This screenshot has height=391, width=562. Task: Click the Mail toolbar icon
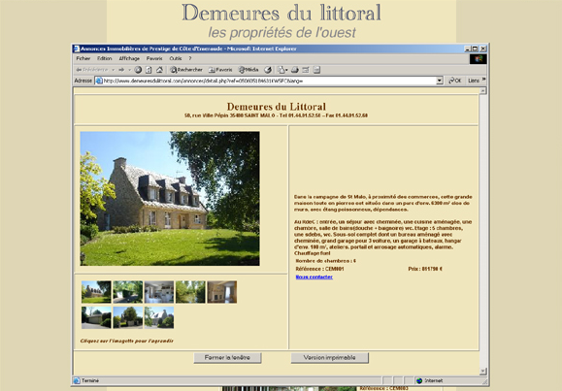click(282, 70)
